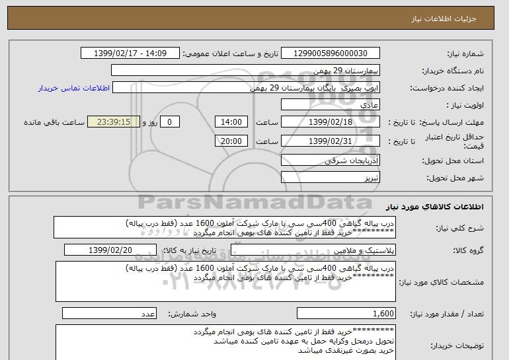Click the شهر محل تحویل label

455,178
